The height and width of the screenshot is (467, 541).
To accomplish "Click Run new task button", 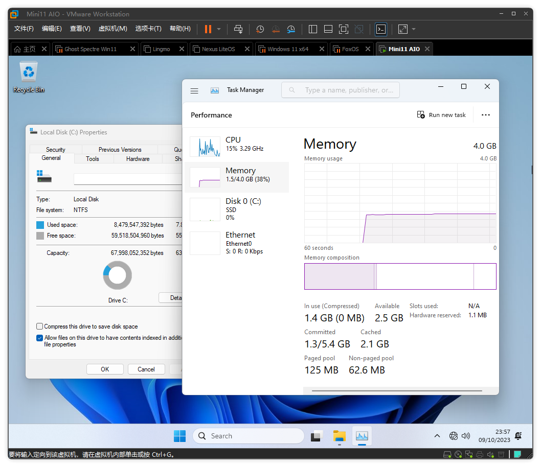I will click(441, 115).
